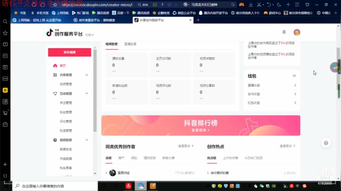This screenshot has height=191, width=341.
Task: Toggle the night mode moon icon
Action: (x=279, y=5)
